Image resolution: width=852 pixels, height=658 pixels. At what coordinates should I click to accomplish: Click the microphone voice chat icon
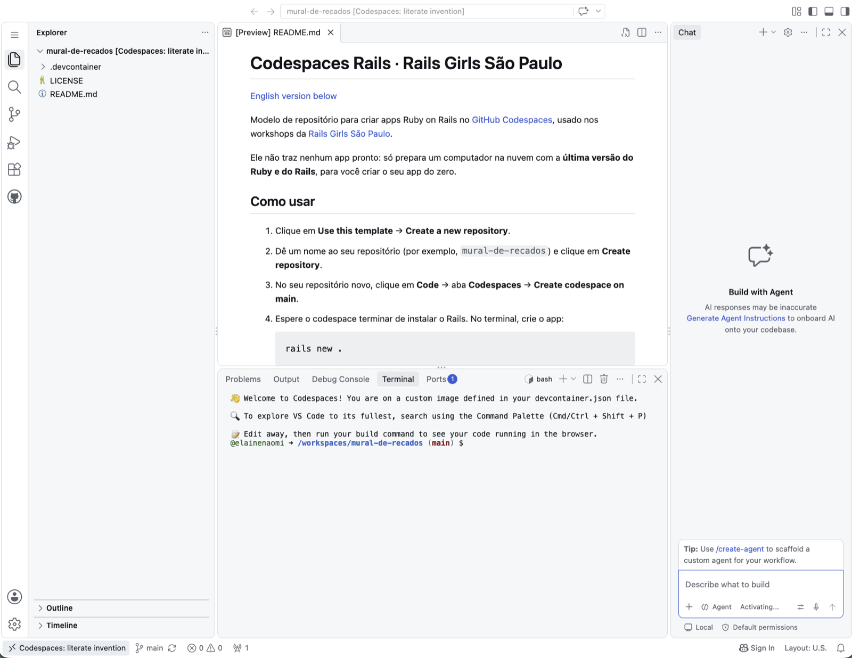(x=816, y=607)
